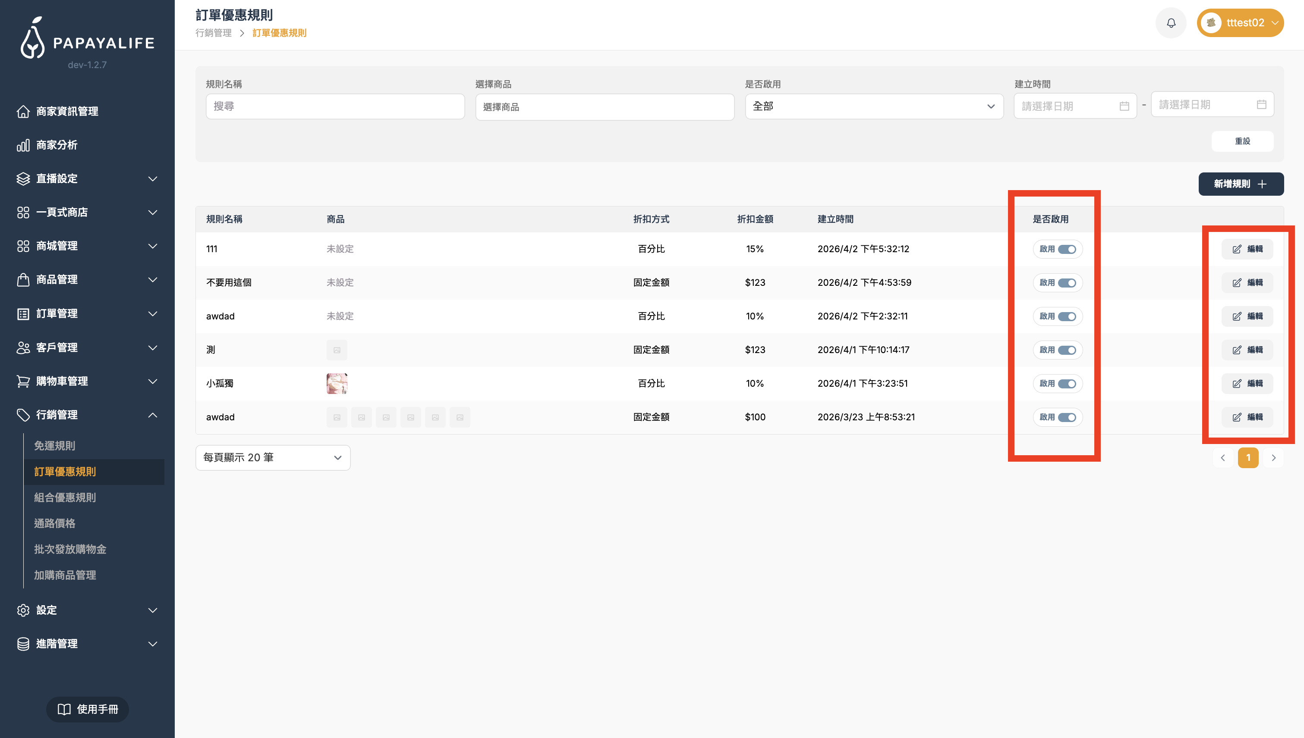1304x738 pixels.
Task: Open 商家資訊管理 home item
Action: click(x=67, y=112)
